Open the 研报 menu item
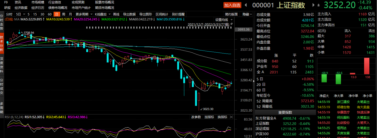The image size is (377, 138). click(x=7, y=8)
